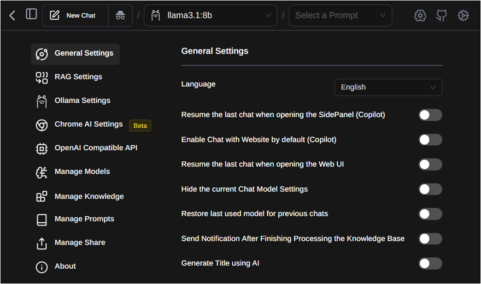Enable Resume last chat when opening Web UI
481x284 pixels.
click(x=430, y=164)
